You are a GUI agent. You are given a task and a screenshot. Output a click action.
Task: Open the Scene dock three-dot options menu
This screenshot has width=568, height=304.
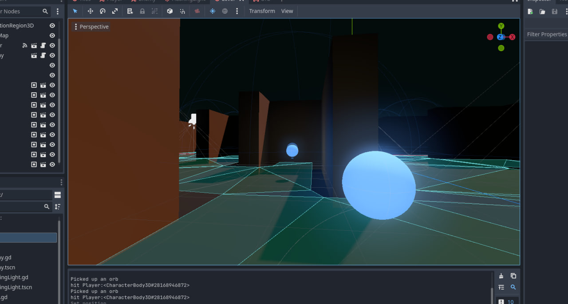58,11
